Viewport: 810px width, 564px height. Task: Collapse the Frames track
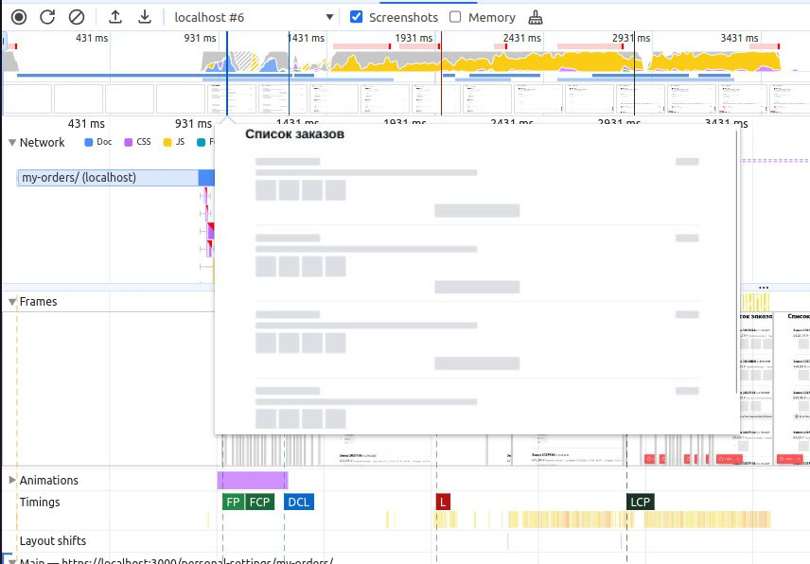(x=12, y=302)
